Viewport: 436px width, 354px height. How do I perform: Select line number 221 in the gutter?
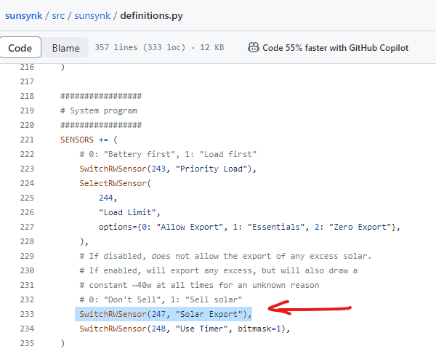point(27,140)
